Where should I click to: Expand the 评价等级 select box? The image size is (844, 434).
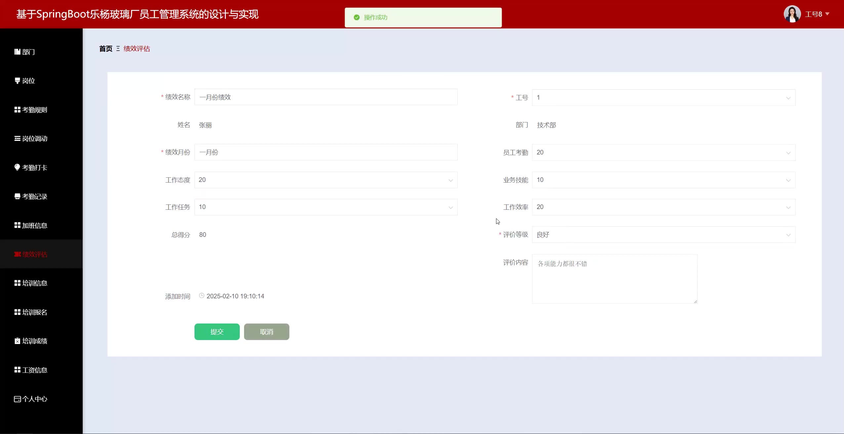[663, 235]
